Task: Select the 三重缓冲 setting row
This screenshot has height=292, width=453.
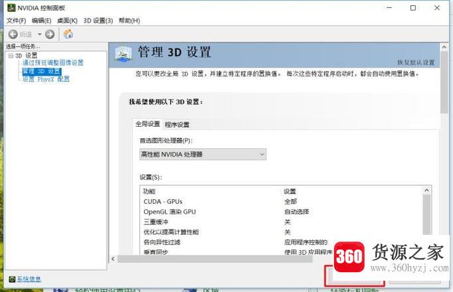Action: (282, 222)
